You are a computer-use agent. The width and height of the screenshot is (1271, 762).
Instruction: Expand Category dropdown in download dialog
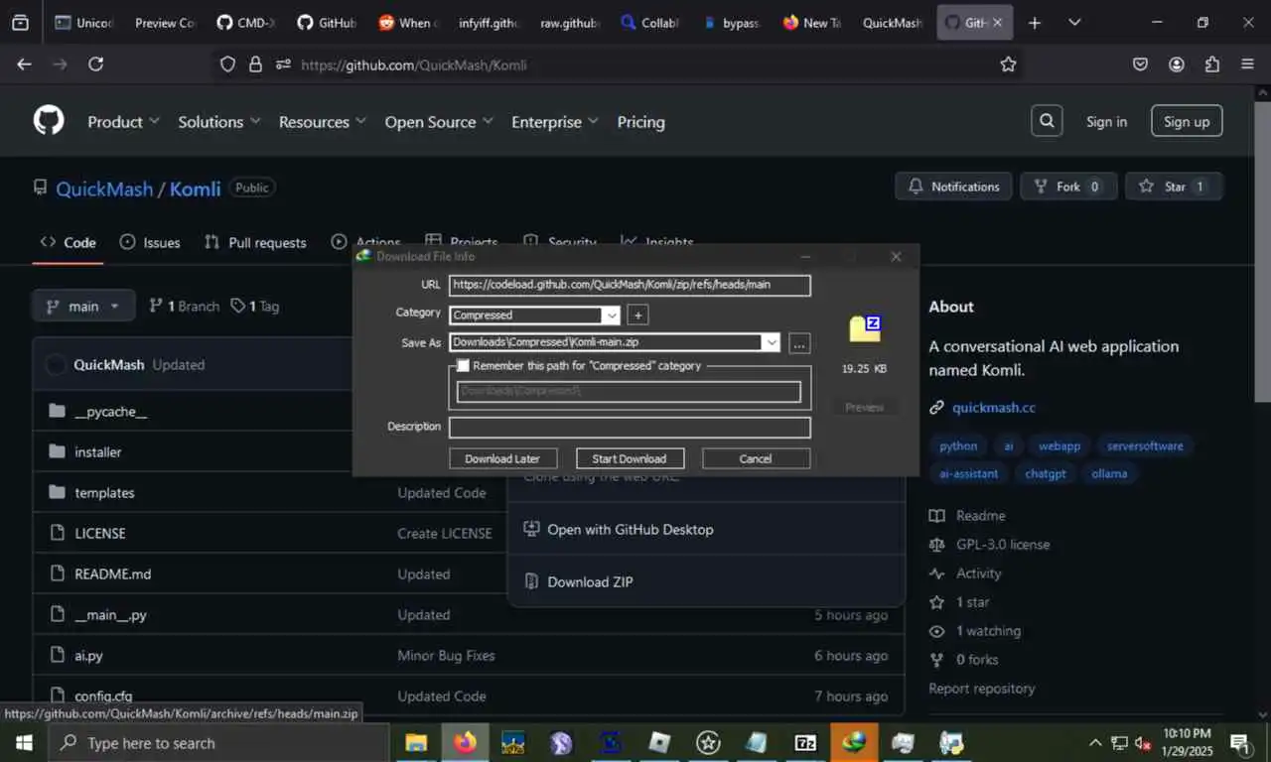click(x=612, y=316)
